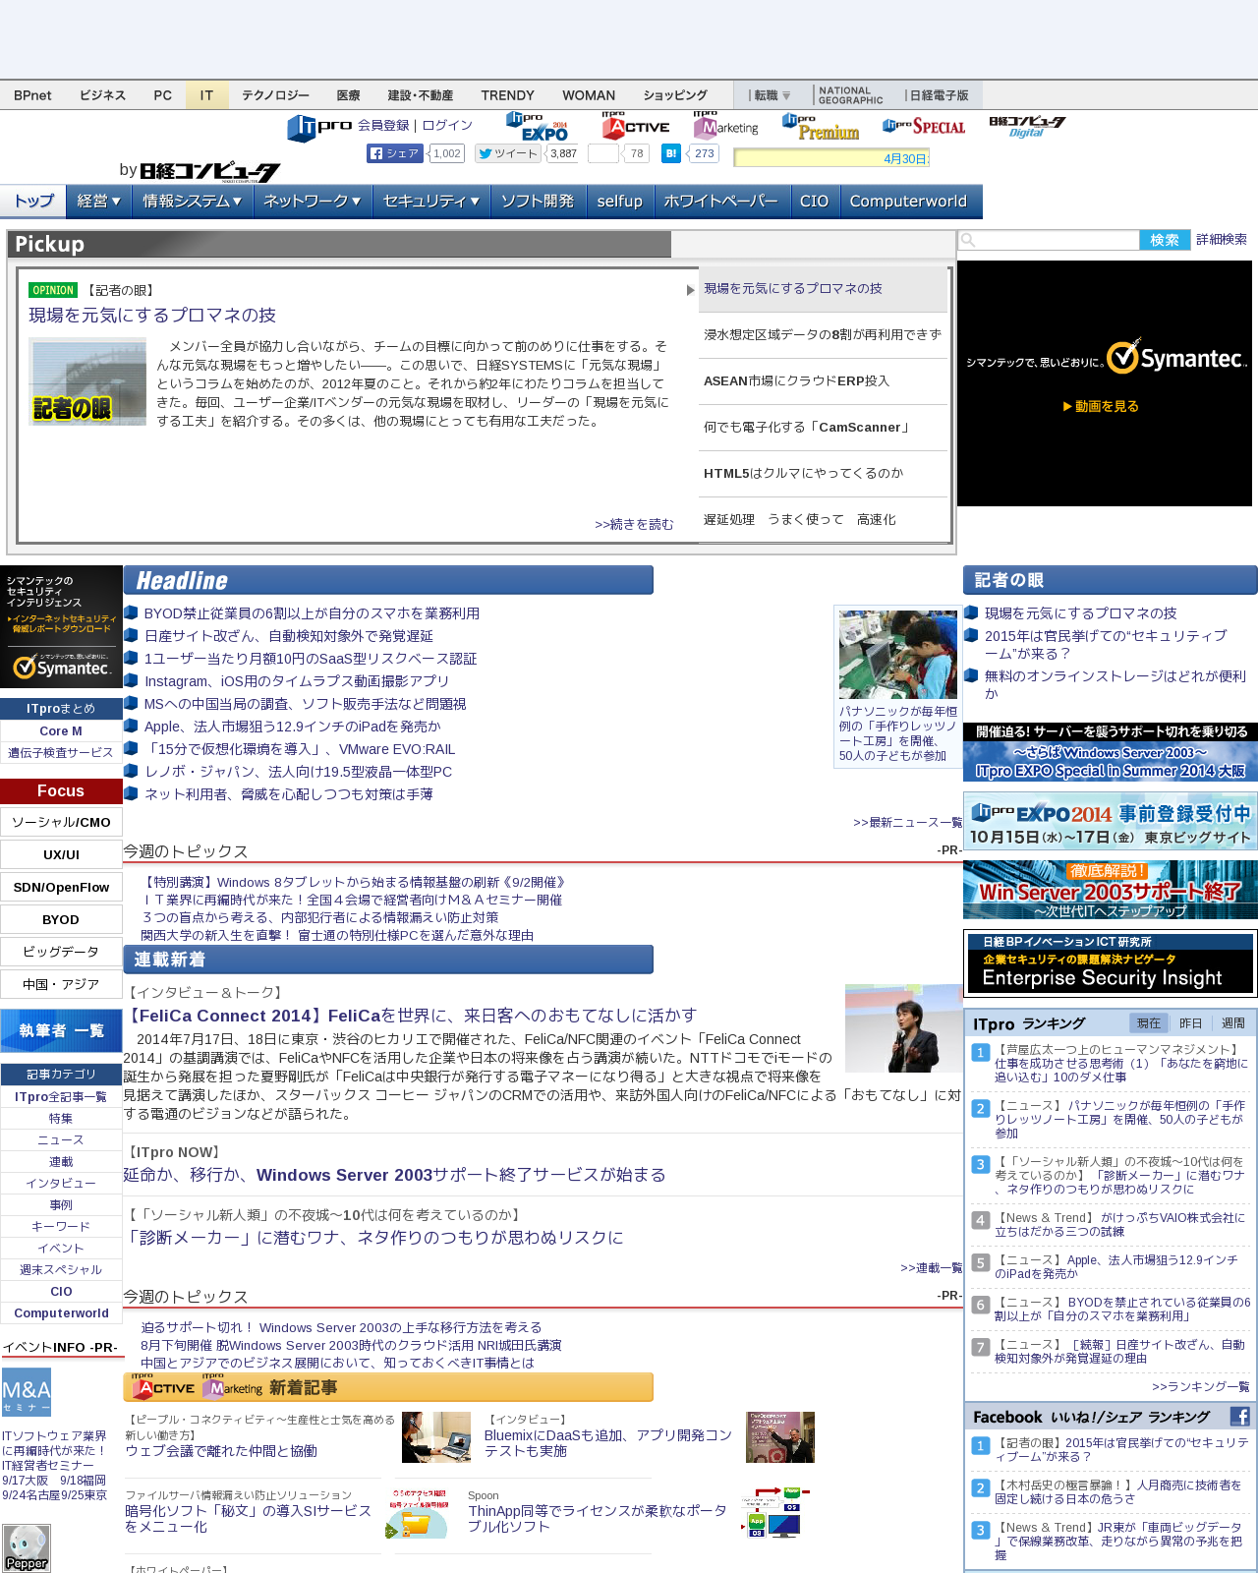The height and width of the screenshot is (1573, 1258).
Task: Open the CIO menu item
Action: (814, 201)
